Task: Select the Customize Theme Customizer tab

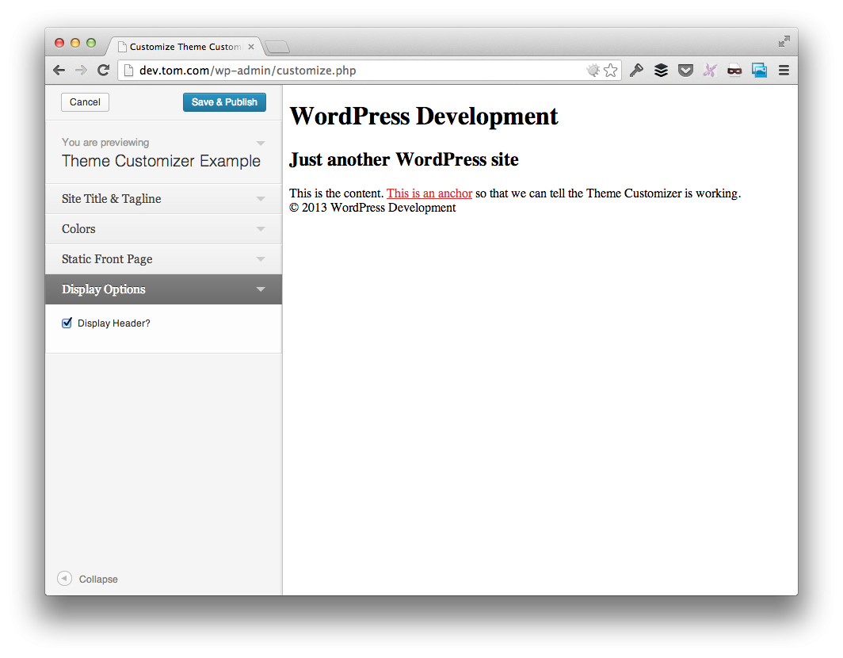Action: (185, 47)
